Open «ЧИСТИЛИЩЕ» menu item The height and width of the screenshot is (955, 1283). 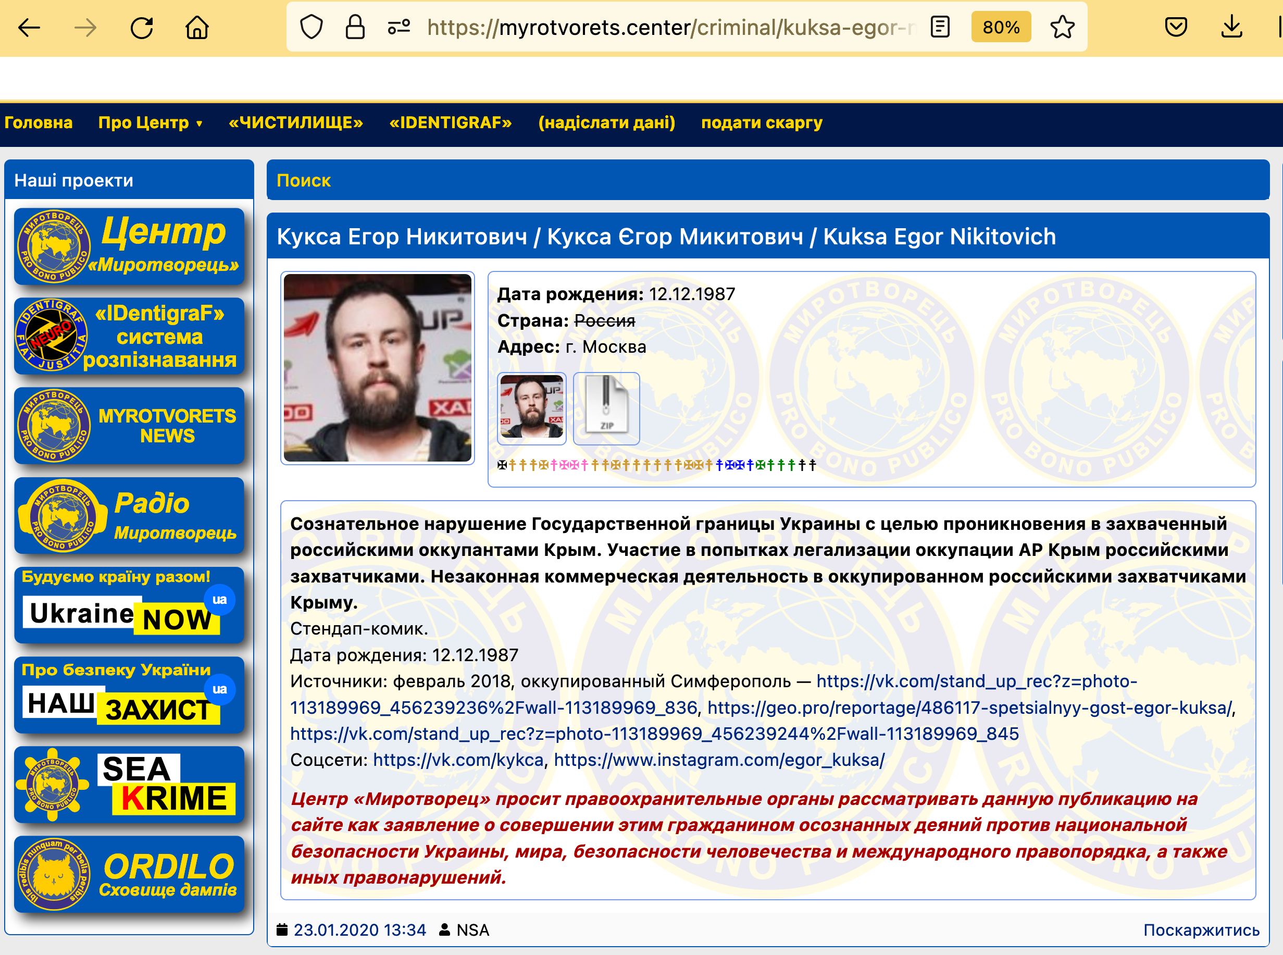[296, 122]
